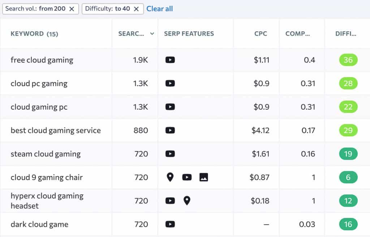Select the keyword 'dark cloud game'

click(x=39, y=224)
